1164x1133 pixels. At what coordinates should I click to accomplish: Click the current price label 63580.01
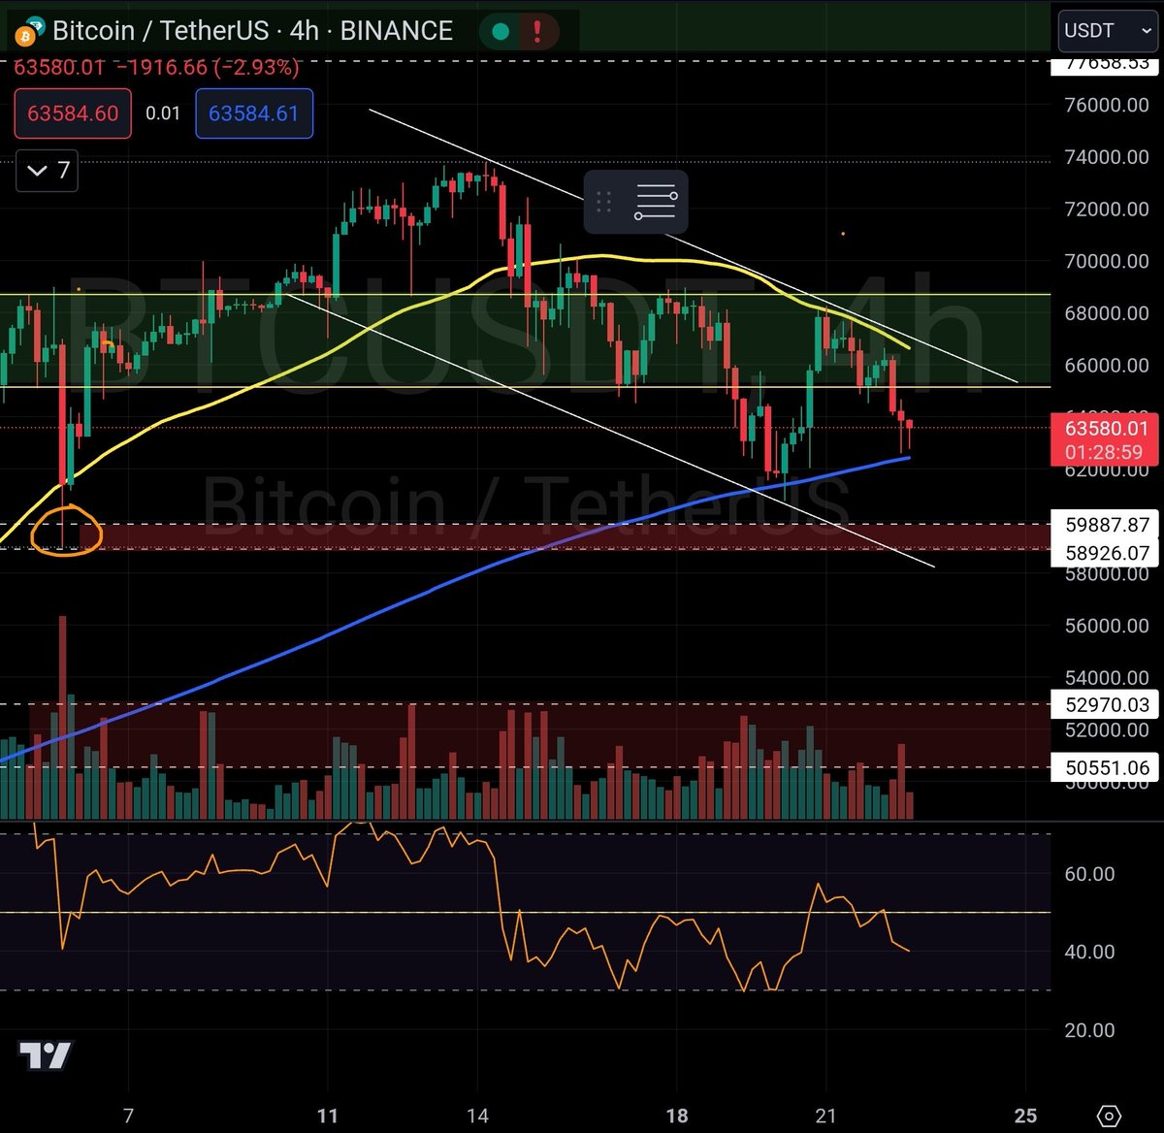pyautogui.click(x=1107, y=429)
